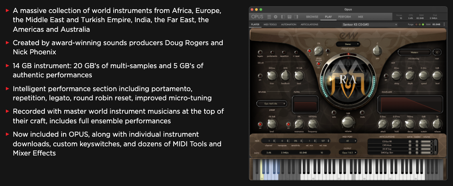453x186 pixels.
Task: Turn on the ADT section
Action: [x=385, y=76]
